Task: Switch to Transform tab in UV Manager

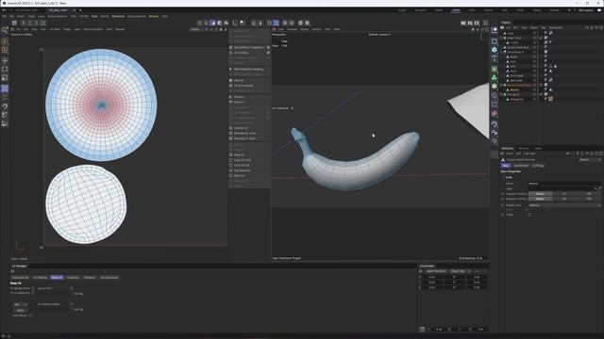Action: tap(90, 278)
